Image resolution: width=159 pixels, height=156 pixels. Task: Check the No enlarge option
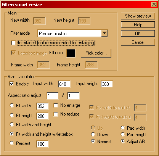[56, 105]
